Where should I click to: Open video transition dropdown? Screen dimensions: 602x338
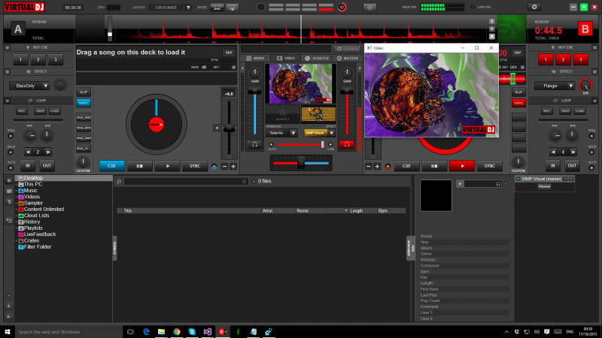point(293,133)
